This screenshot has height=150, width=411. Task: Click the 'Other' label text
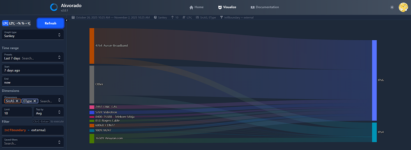pyautogui.click(x=99, y=84)
